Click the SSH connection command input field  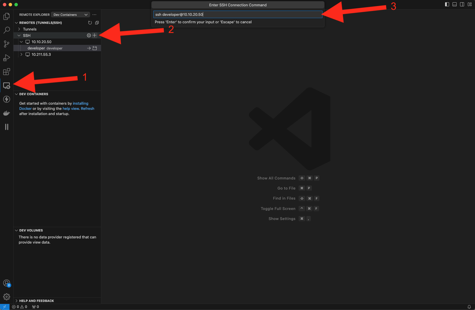238,14
